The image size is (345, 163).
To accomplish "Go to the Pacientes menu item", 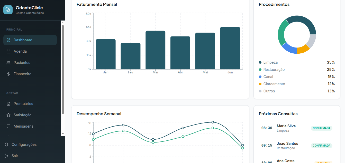I will pos(22,63).
